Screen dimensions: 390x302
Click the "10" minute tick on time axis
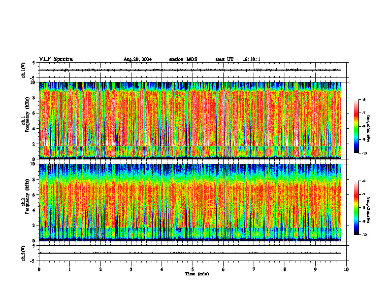(x=346, y=269)
